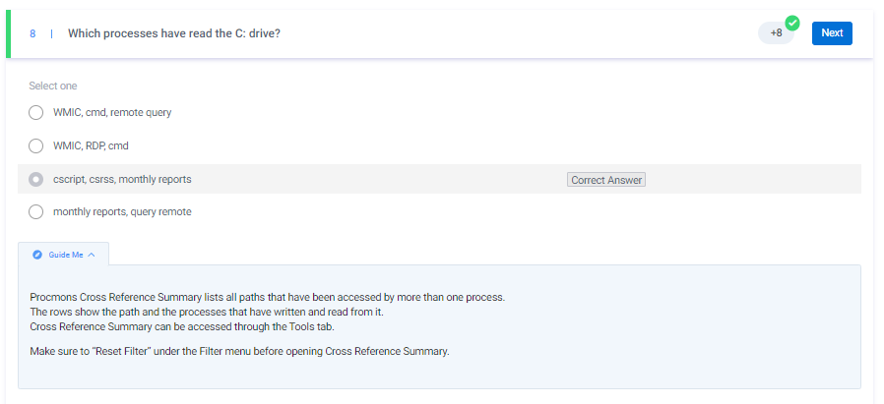Select the WMIC, cmd, remote query radio option
This screenshot has width=884, height=404.
(x=36, y=112)
